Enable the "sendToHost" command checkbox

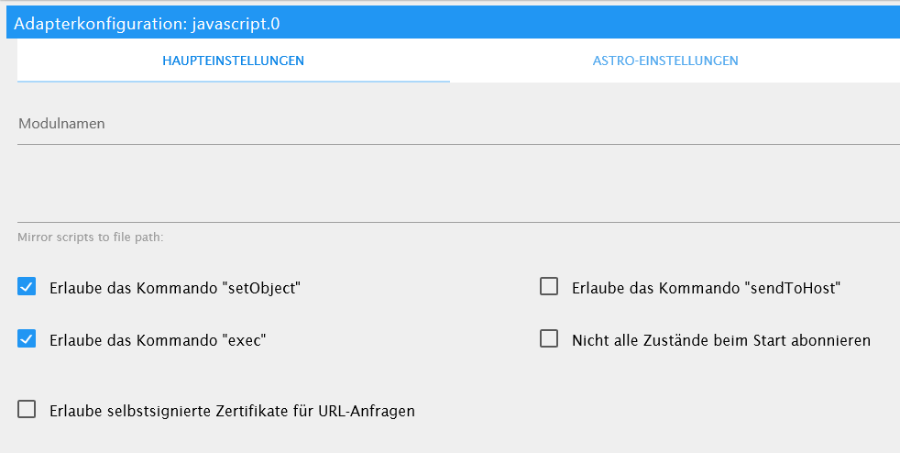(549, 286)
